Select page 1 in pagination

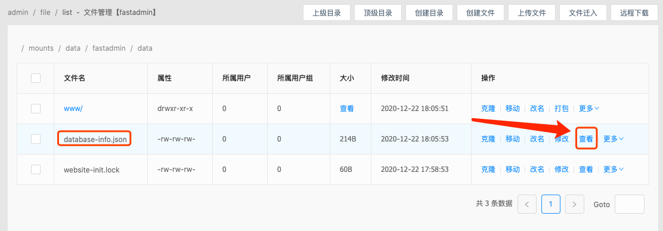coord(550,204)
